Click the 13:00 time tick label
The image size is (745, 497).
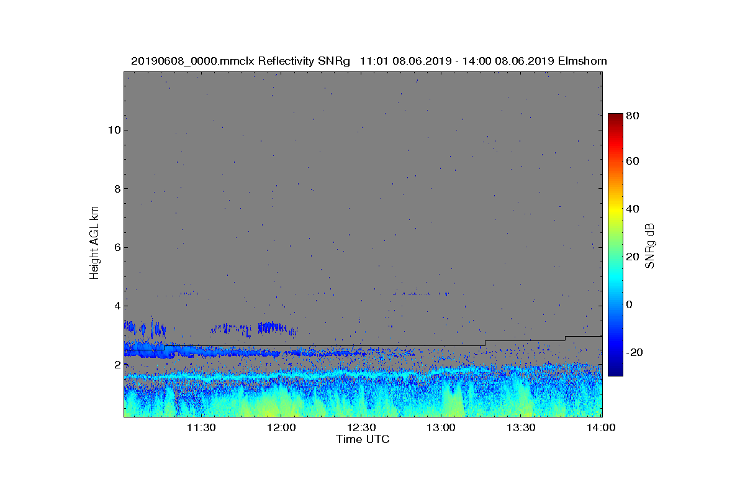[441, 427]
